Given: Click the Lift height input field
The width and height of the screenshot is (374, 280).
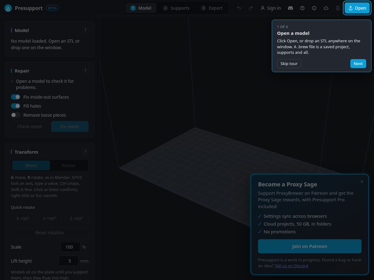Looking at the screenshot, I should (x=69, y=261).
